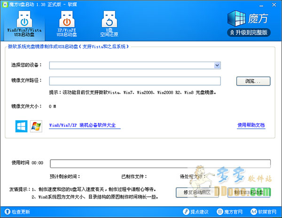Click the 提点建议 pencil icon

coord(186,212)
